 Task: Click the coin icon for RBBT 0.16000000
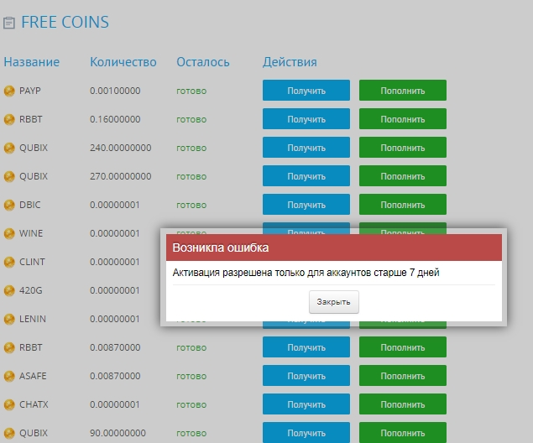coord(9,119)
